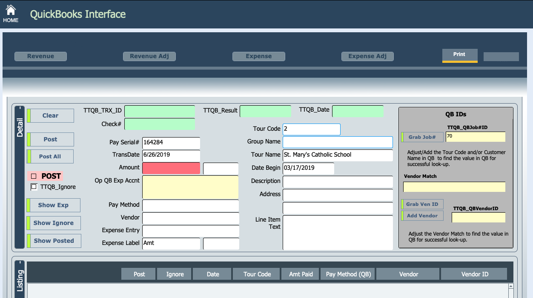Sort by Vendor ID column header
Viewport: 533px width, 298px height.
point(475,274)
